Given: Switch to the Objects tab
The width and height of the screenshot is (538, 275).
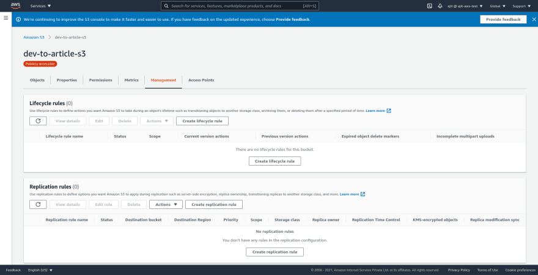Looking at the screenshot, I should (37, 80).
